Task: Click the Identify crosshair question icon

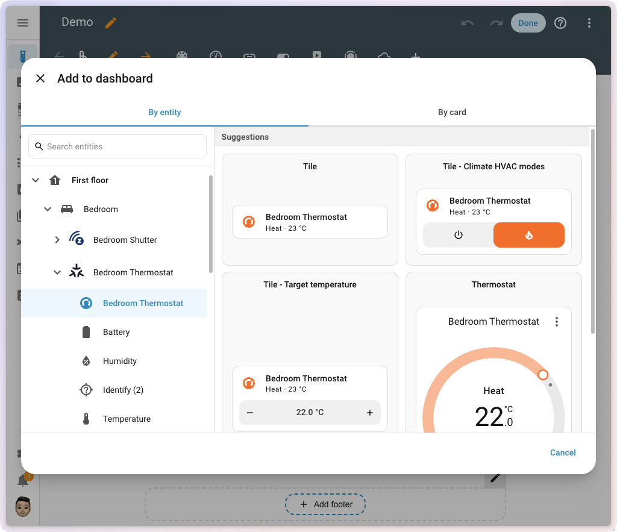Action: [x=86, y=390]
